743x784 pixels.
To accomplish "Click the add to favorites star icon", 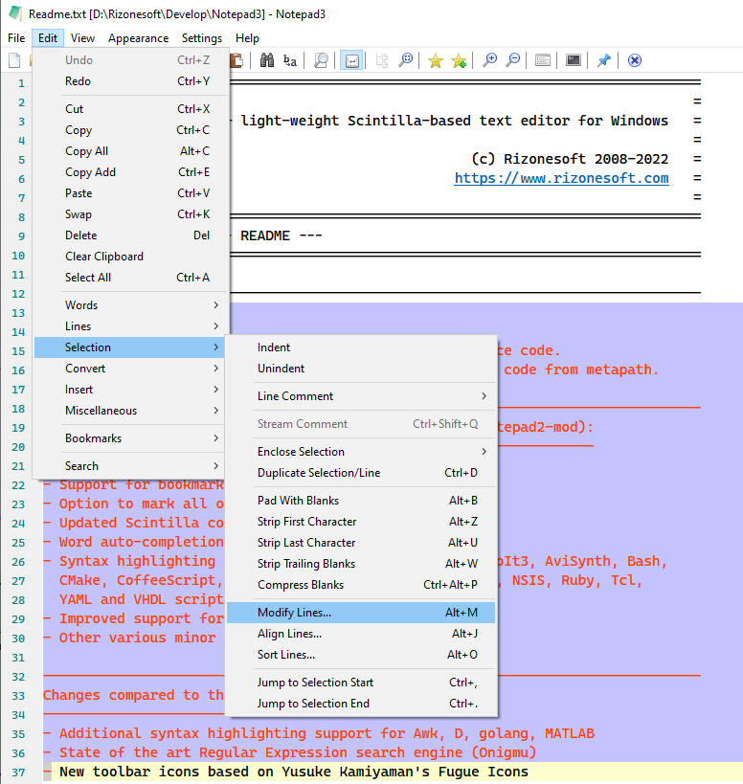I will (459, 60).
